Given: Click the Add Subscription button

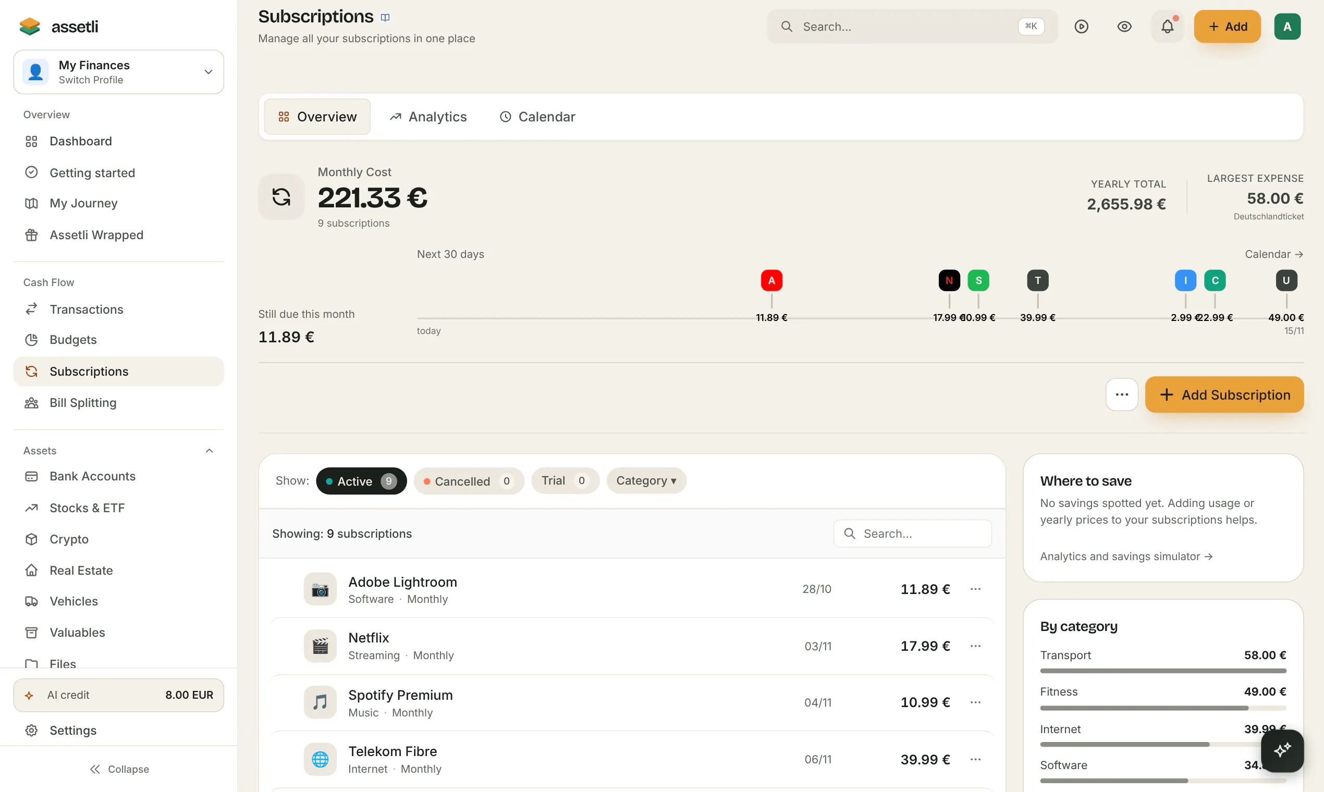Looking at the screenshot, I should point(1224,394).
